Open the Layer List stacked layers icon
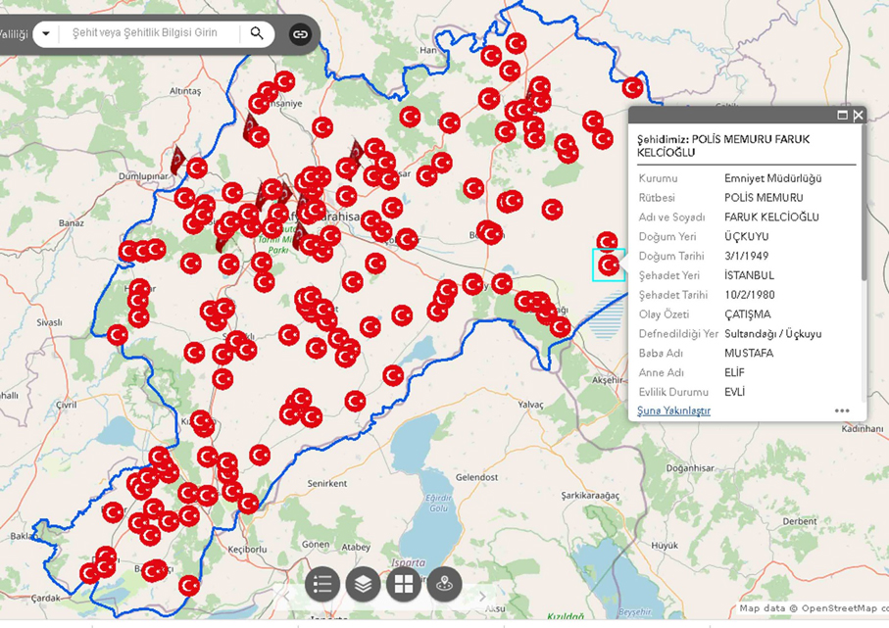Image resolution: width=889 pixels, height=628 pixels. point(363,584)
